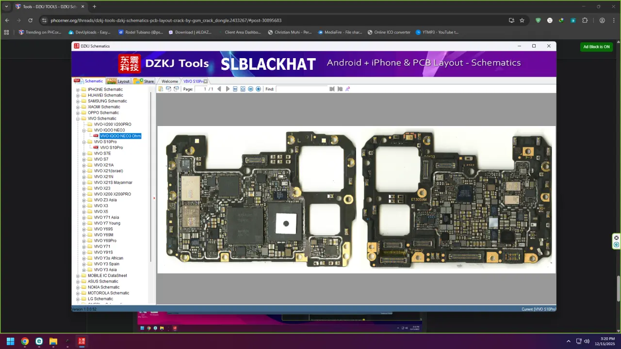Select MOTOROLA Schematic folder
621x349 pixels.
[x=108, y=293]
